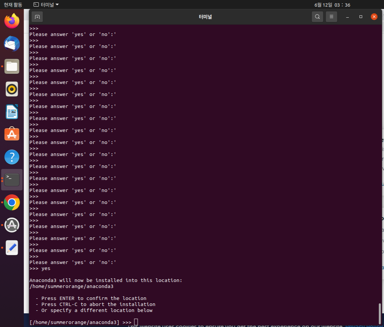Maximize the terminal window
Image resolution: width=384 pixels, height=327 pixels.
tap(360, 17)
